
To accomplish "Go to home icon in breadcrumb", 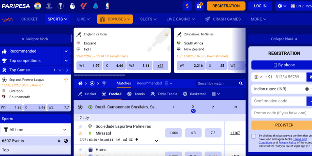I will [x=80, y=83].
